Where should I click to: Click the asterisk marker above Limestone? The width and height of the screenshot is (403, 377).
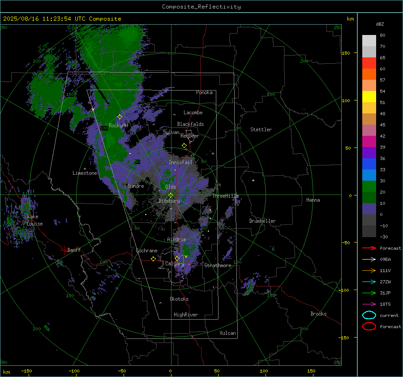[x=85, y=169]
